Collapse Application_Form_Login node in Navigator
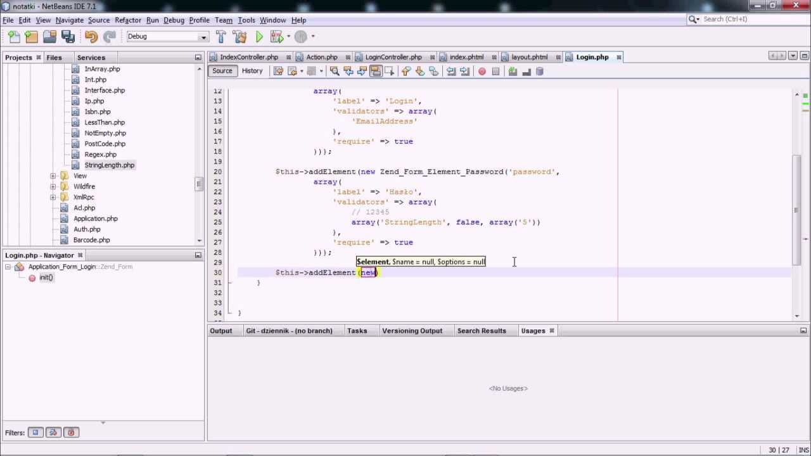The image size is (811, 456). tap(8, 267)
